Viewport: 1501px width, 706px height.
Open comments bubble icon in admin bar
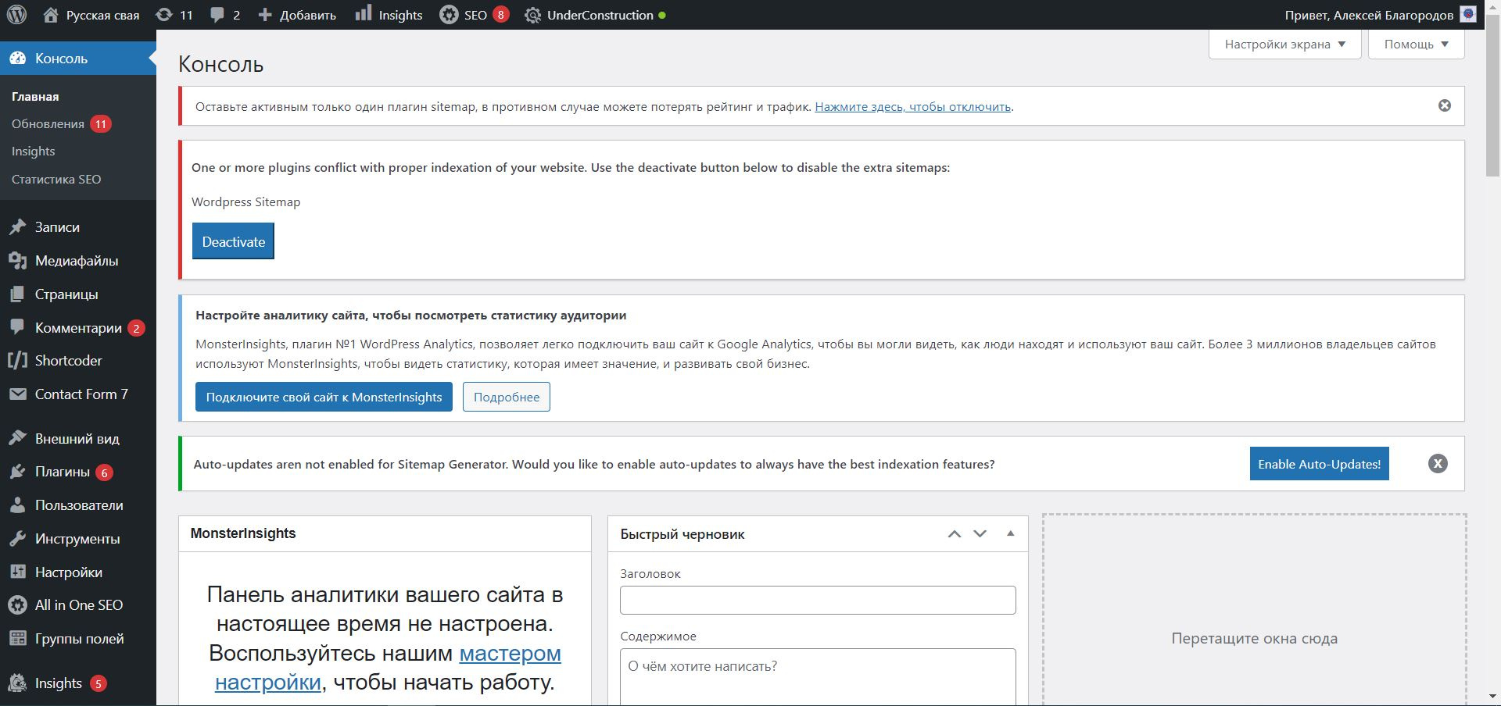pyautogui.click(x=217, y=15)
